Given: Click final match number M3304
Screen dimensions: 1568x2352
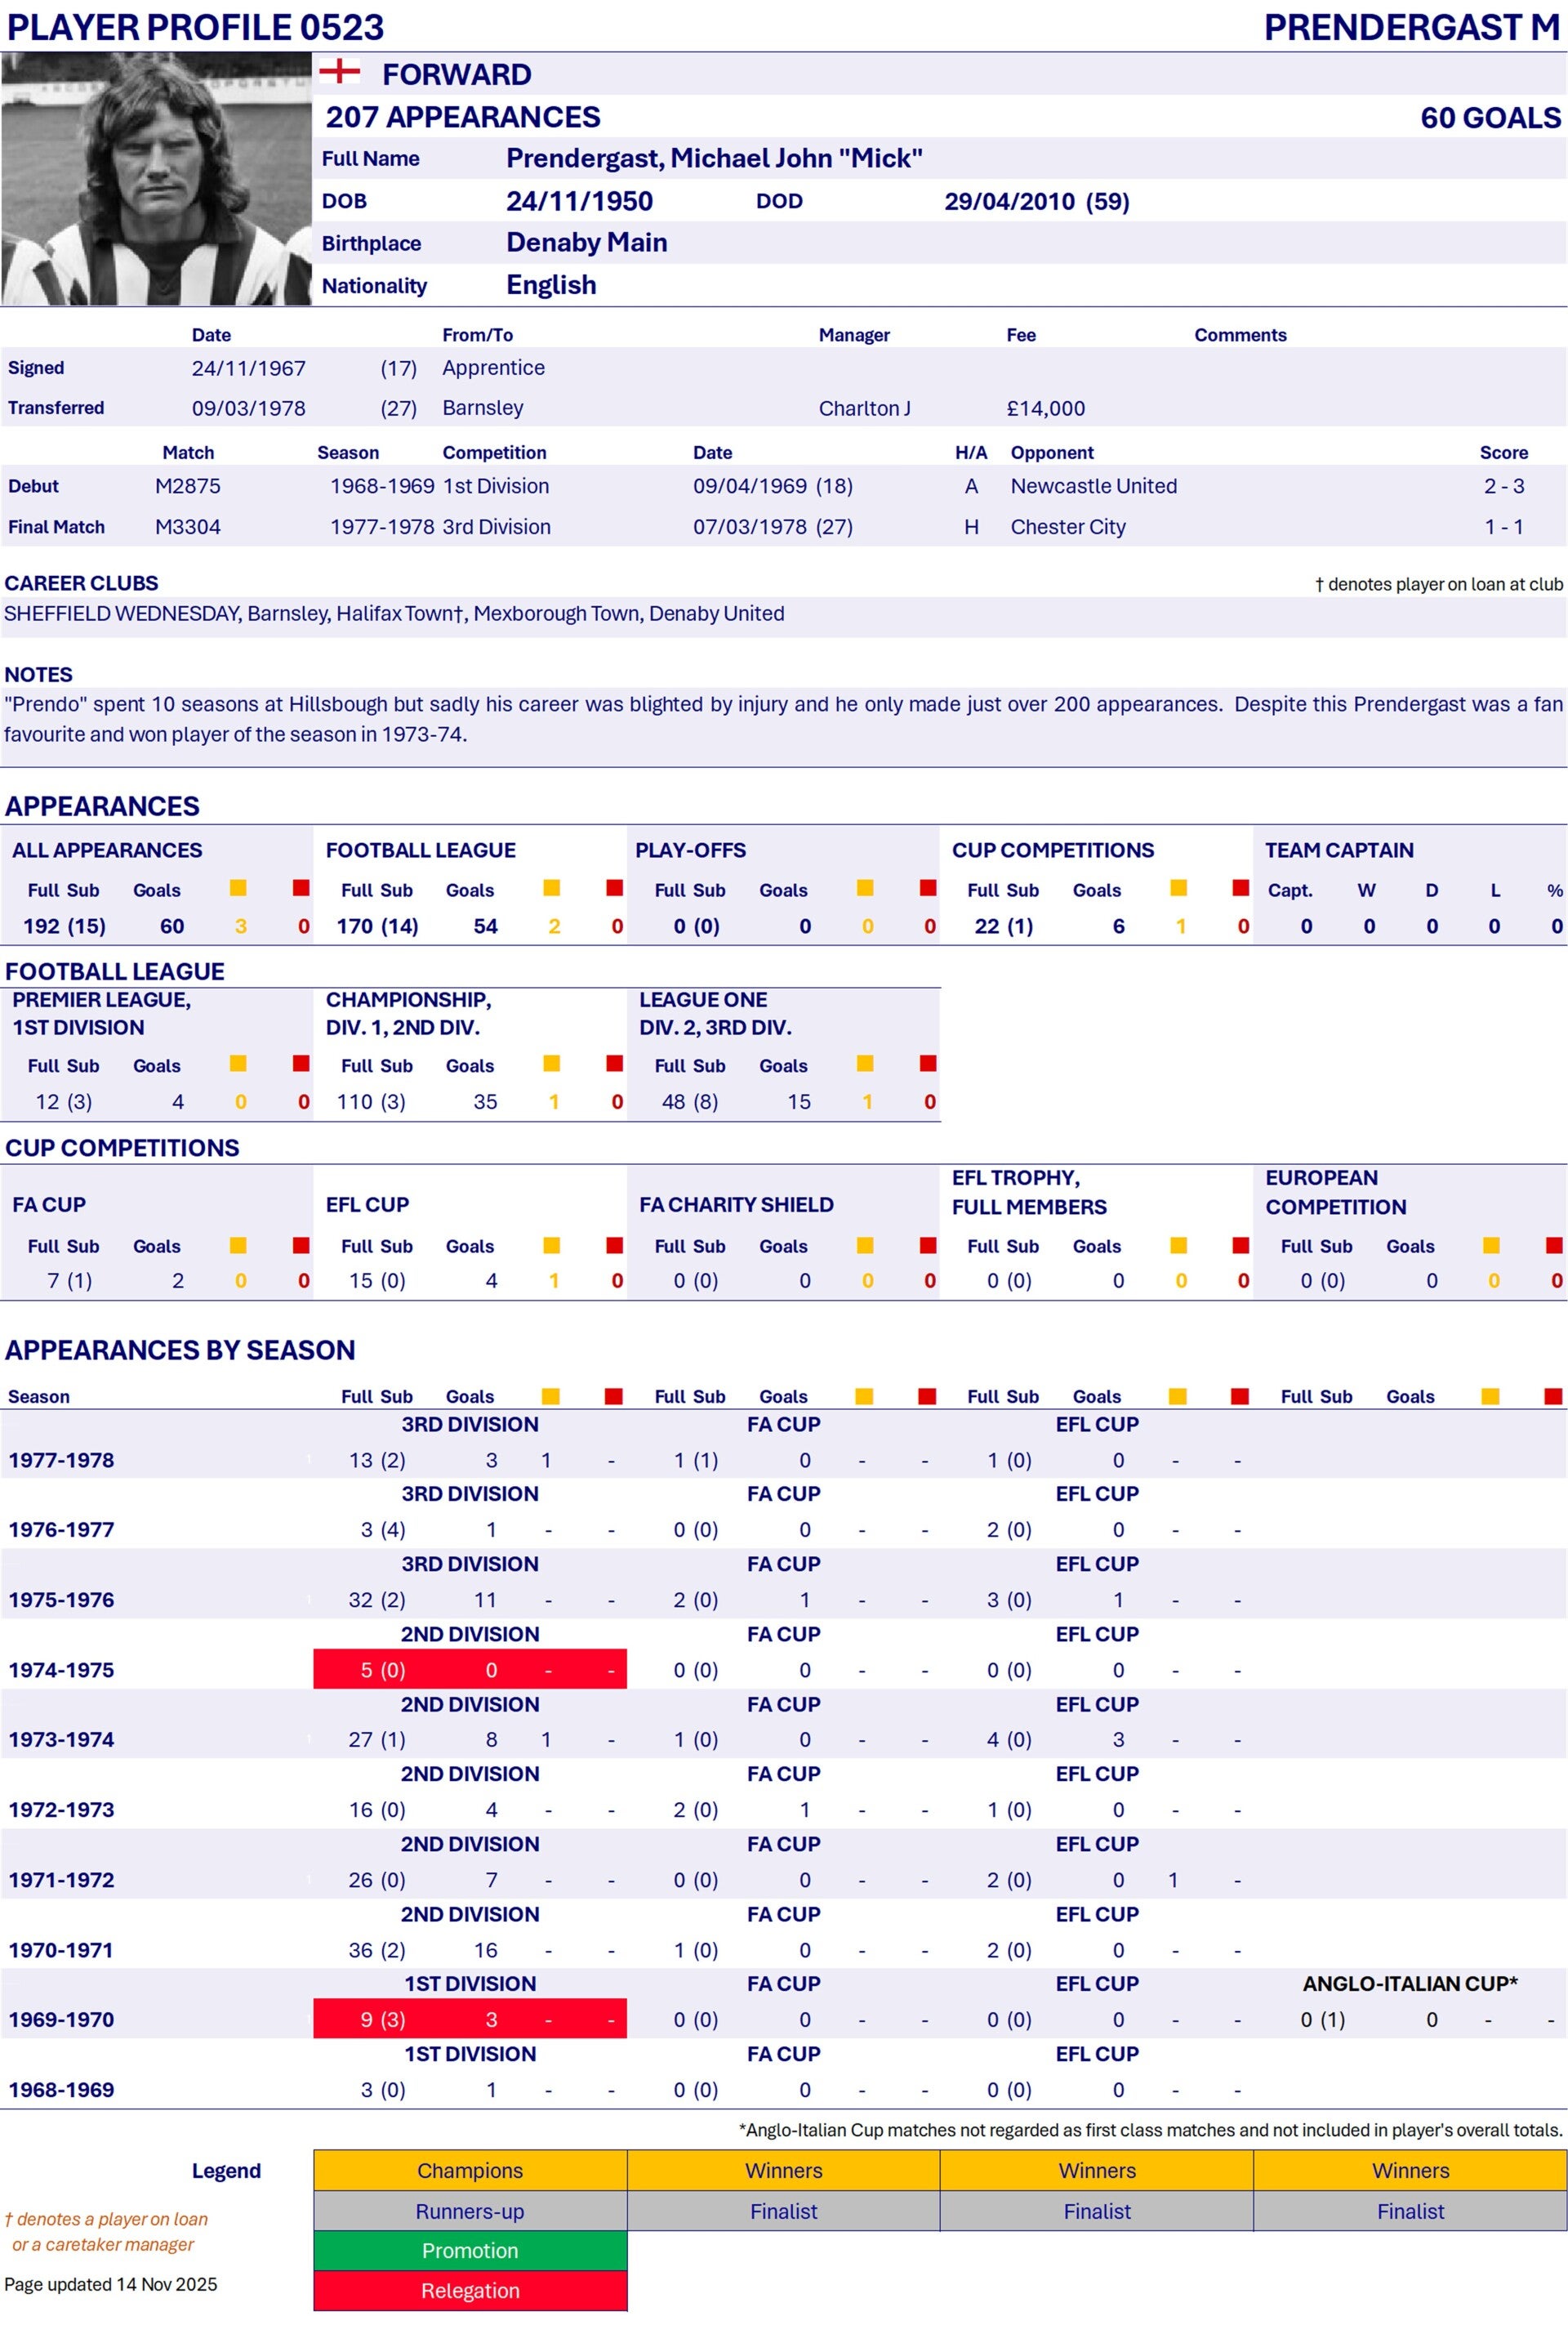Looking at the screenshot, I should click(x=188, y=527).
